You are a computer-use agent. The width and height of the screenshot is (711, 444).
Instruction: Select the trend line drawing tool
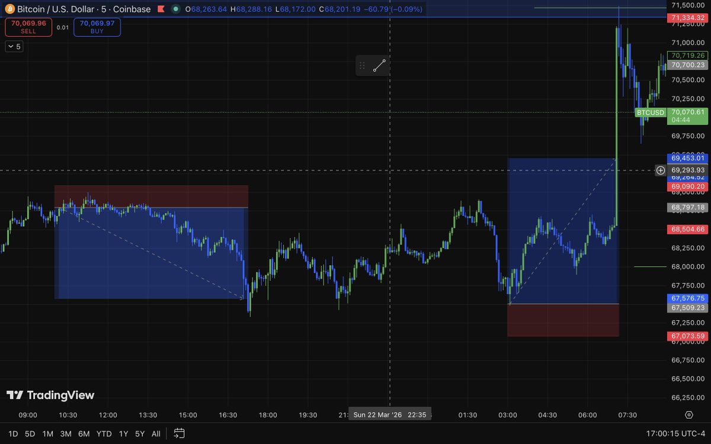[x=379, y=66]
